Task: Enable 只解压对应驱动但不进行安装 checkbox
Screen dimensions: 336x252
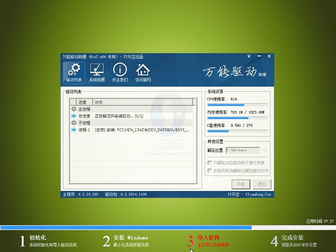Action: (x=210, y=163)
